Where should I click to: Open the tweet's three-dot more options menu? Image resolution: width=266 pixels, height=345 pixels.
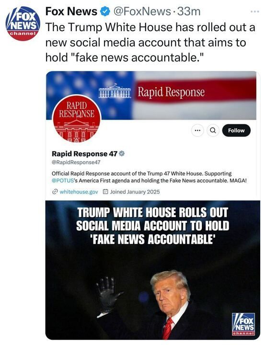point(255,11)
